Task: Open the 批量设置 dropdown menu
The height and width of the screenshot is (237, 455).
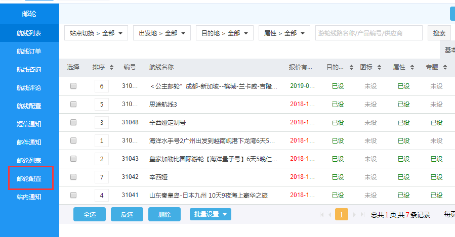Action: coord(211,214)
